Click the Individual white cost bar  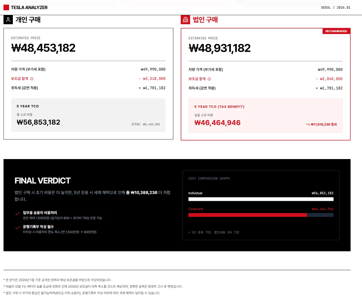click(261, 199)
